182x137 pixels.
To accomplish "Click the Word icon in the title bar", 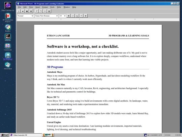I will point(18,4).
